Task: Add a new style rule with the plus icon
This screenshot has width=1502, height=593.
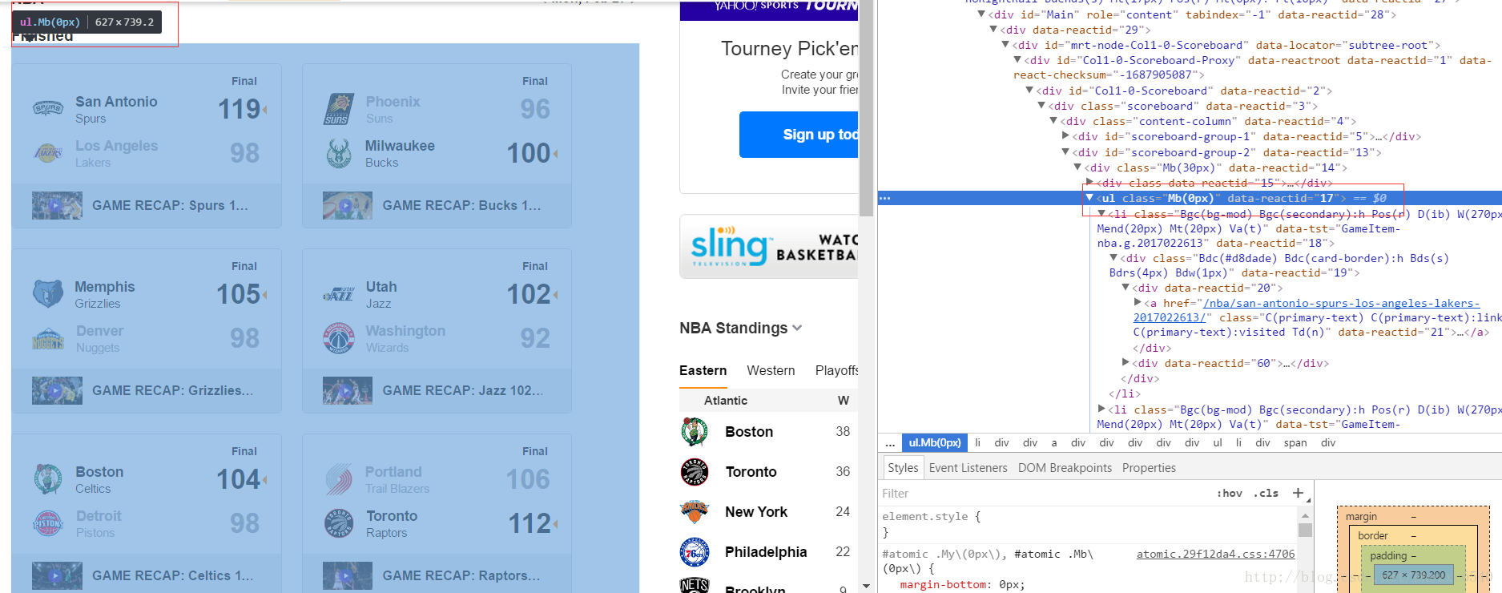Action: 1299,493
